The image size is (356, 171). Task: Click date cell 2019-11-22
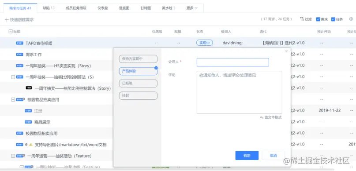330,110
